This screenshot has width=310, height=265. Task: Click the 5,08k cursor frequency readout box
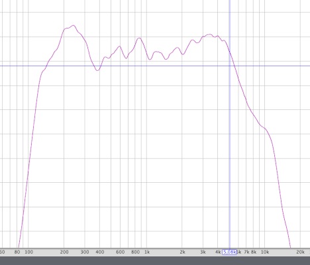tap(229, 252)
